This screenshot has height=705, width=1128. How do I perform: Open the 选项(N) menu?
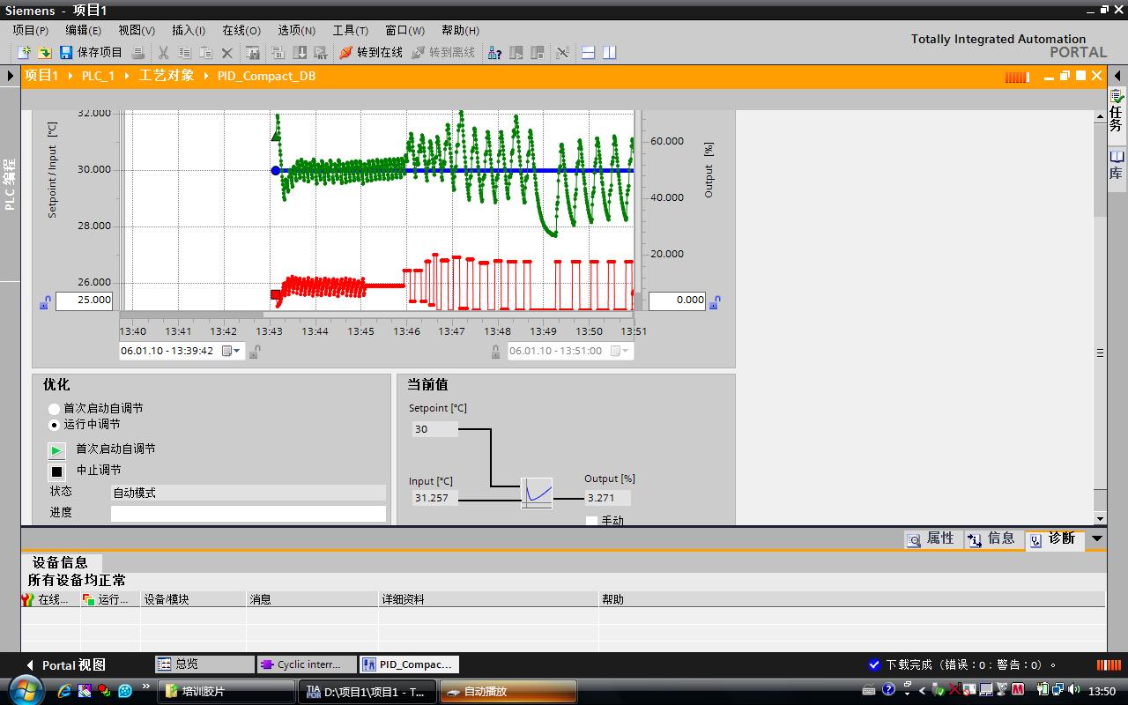point(297,31)
